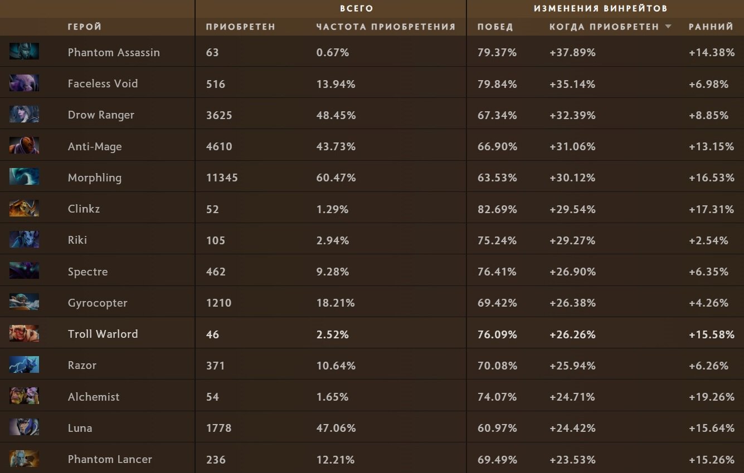Sort by the Побед column header
744x473 pixels.
click(x=495, y=27)
